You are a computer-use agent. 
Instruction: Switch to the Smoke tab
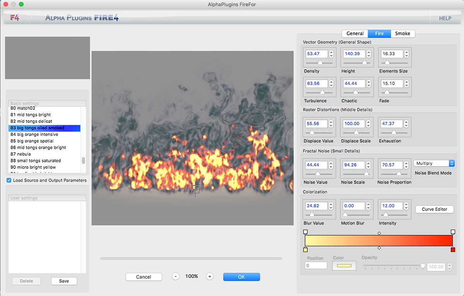coord(402,34)
